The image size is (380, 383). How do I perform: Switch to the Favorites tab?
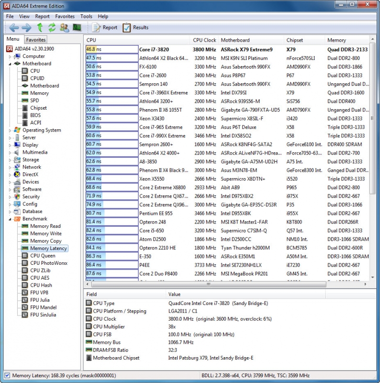pyautogui.click(x=36, y=40)
